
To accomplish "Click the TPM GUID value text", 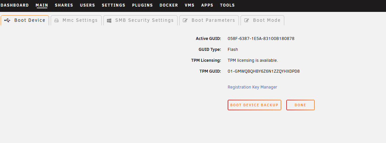I will click(264, 71).
